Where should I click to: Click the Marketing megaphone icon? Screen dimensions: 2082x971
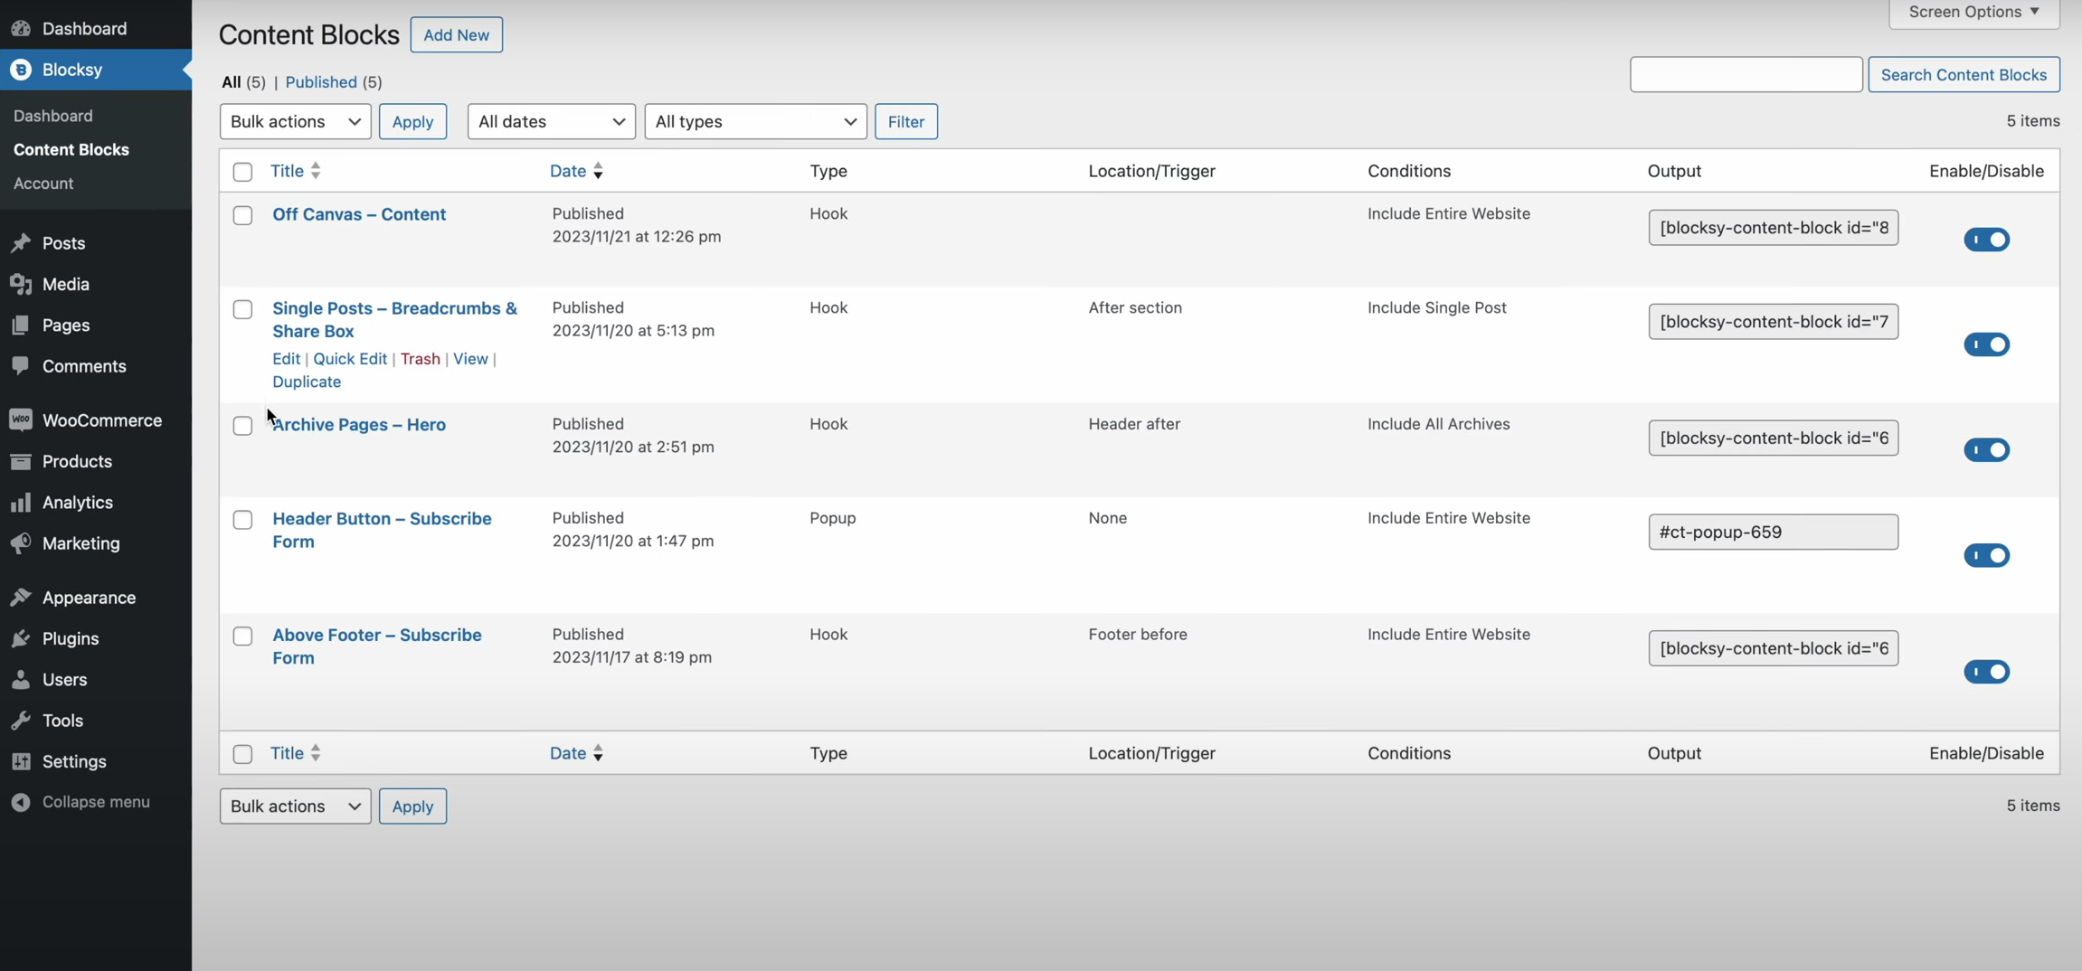pyautogui.click(x=21, y=543)
